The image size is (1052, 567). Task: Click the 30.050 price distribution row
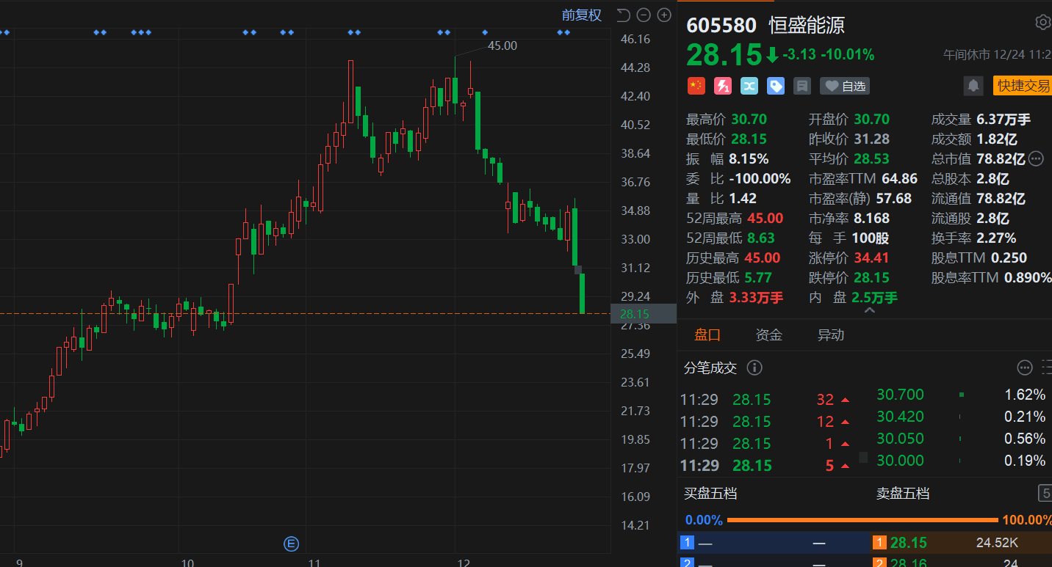coord(962,439)
